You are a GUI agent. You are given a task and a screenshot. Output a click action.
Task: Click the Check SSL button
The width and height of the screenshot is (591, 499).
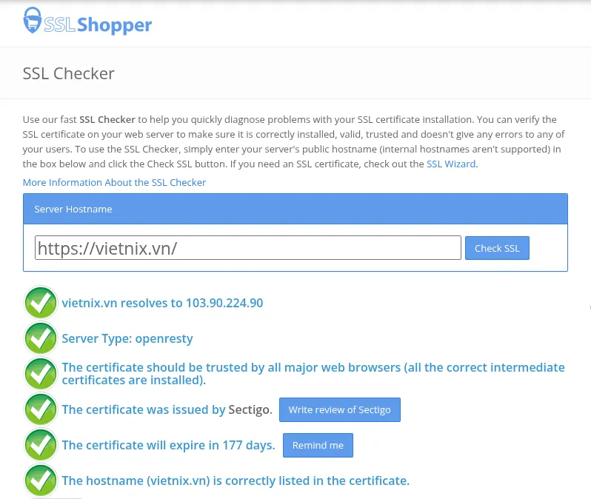[x=497, y=248]
